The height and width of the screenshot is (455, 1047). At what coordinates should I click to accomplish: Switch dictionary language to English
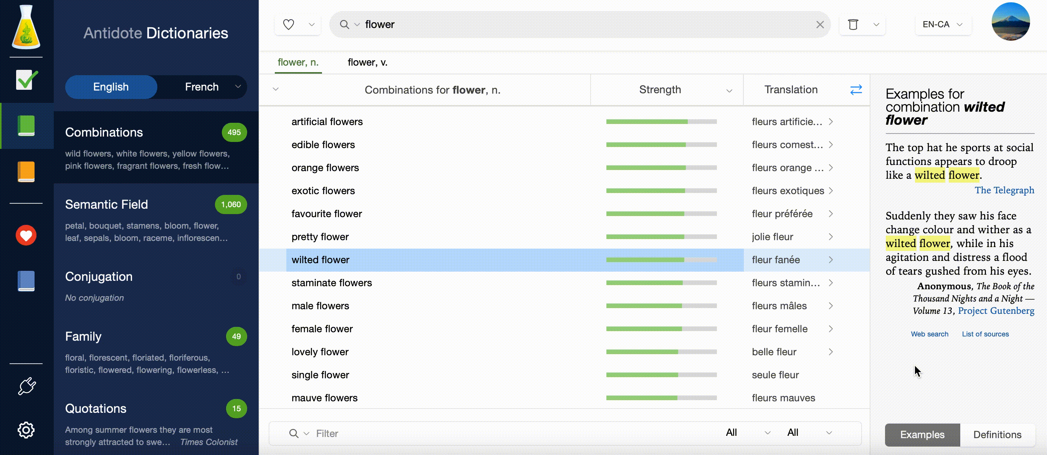click(111, 87)
